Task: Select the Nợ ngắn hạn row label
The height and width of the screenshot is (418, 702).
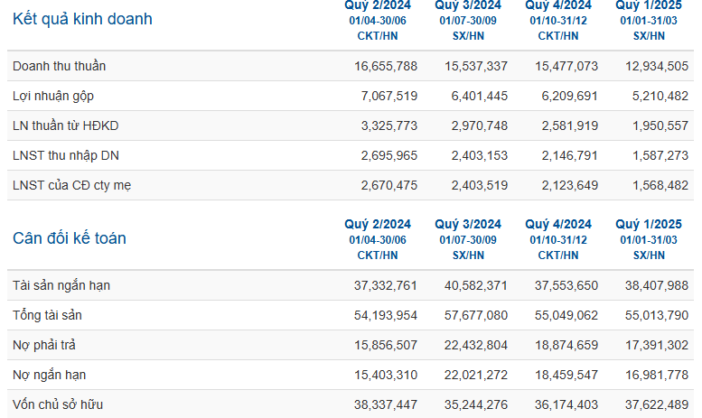Action: click(x=50, y=375)
